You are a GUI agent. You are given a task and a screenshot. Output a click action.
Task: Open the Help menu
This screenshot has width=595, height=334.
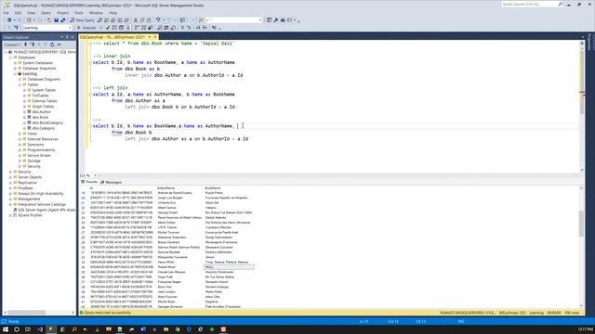[x=113, y=13]
